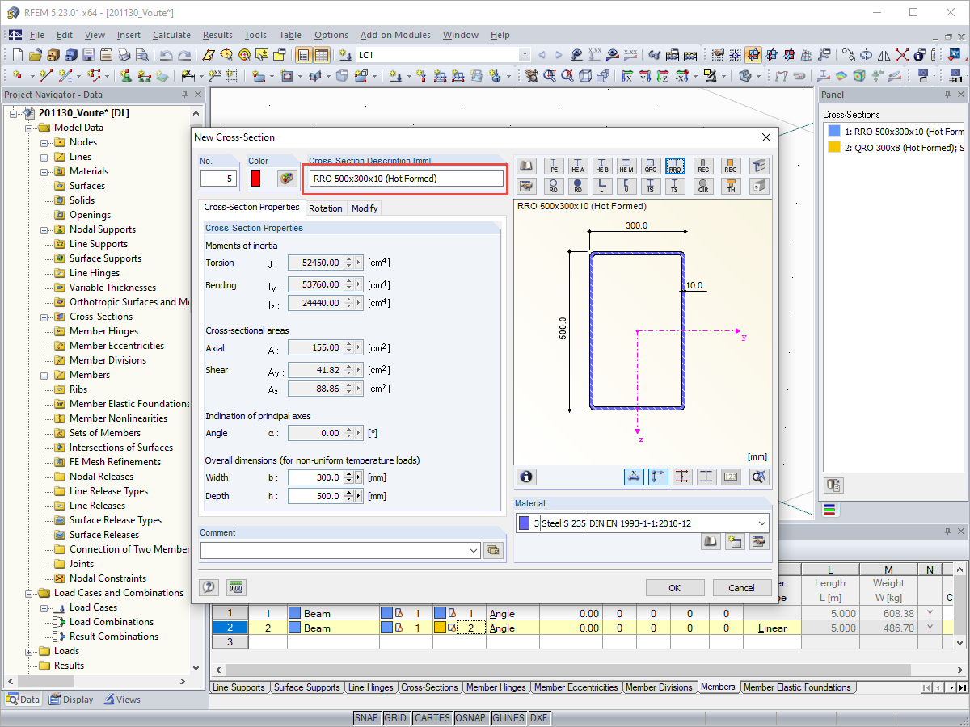Toggle GRID in the status bar
This screenshot has height=727, width=970.
tap(395, 718)
